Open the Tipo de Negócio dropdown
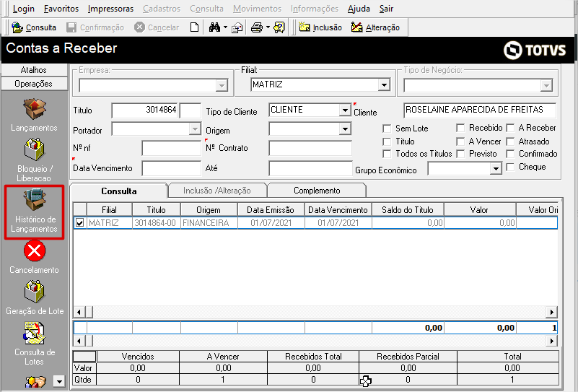 [546, 86]
